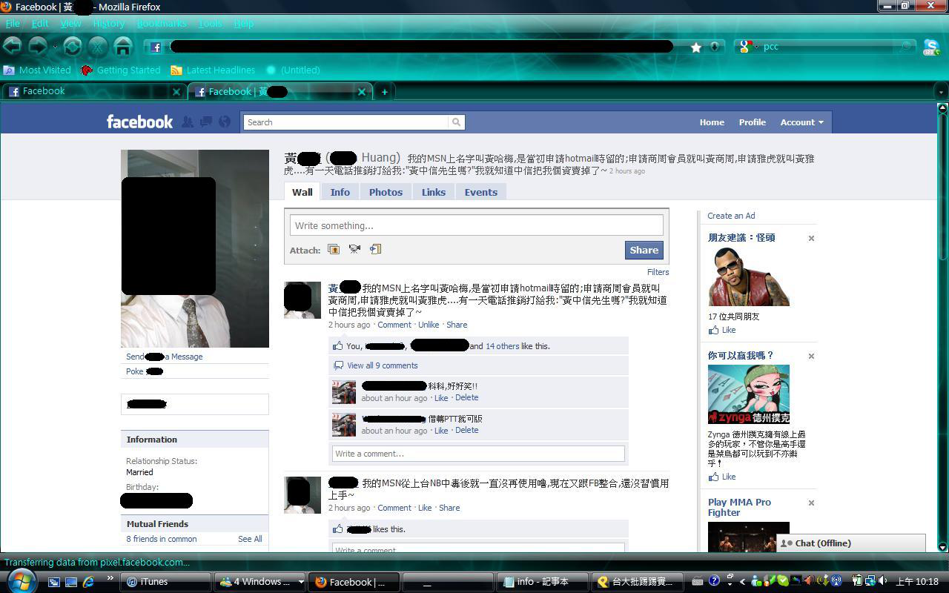This screenshot has height=593, width=949.
Task: Open the back/forward history dropdown arrow
Action: (x=55, y=47)
